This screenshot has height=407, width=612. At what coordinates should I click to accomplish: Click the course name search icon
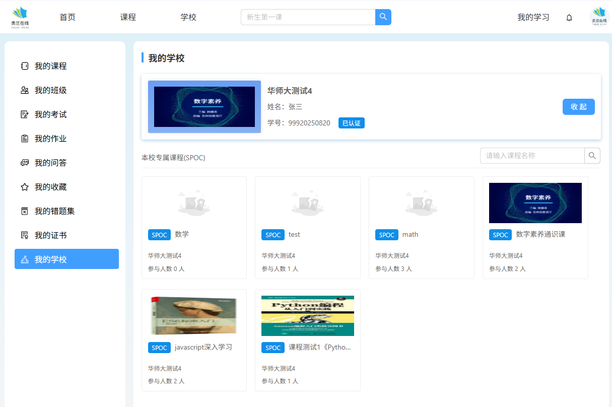(x=592, y=156)
